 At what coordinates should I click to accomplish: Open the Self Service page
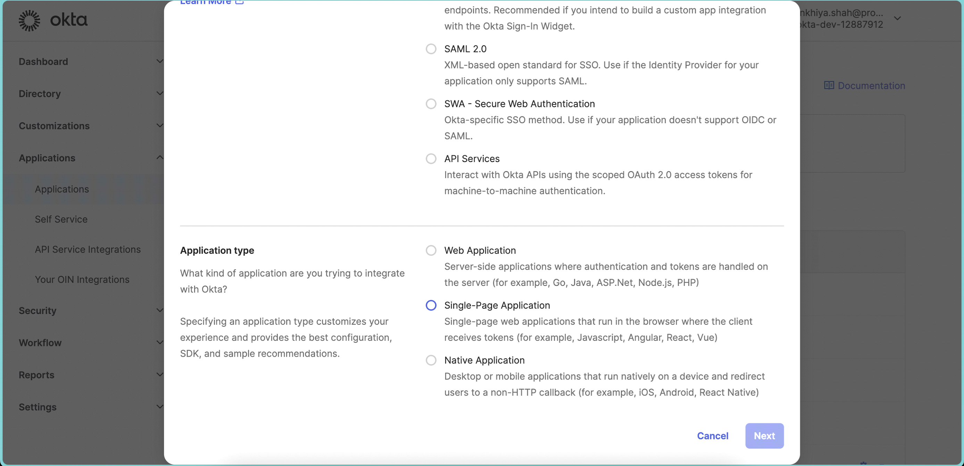[61, 219]
